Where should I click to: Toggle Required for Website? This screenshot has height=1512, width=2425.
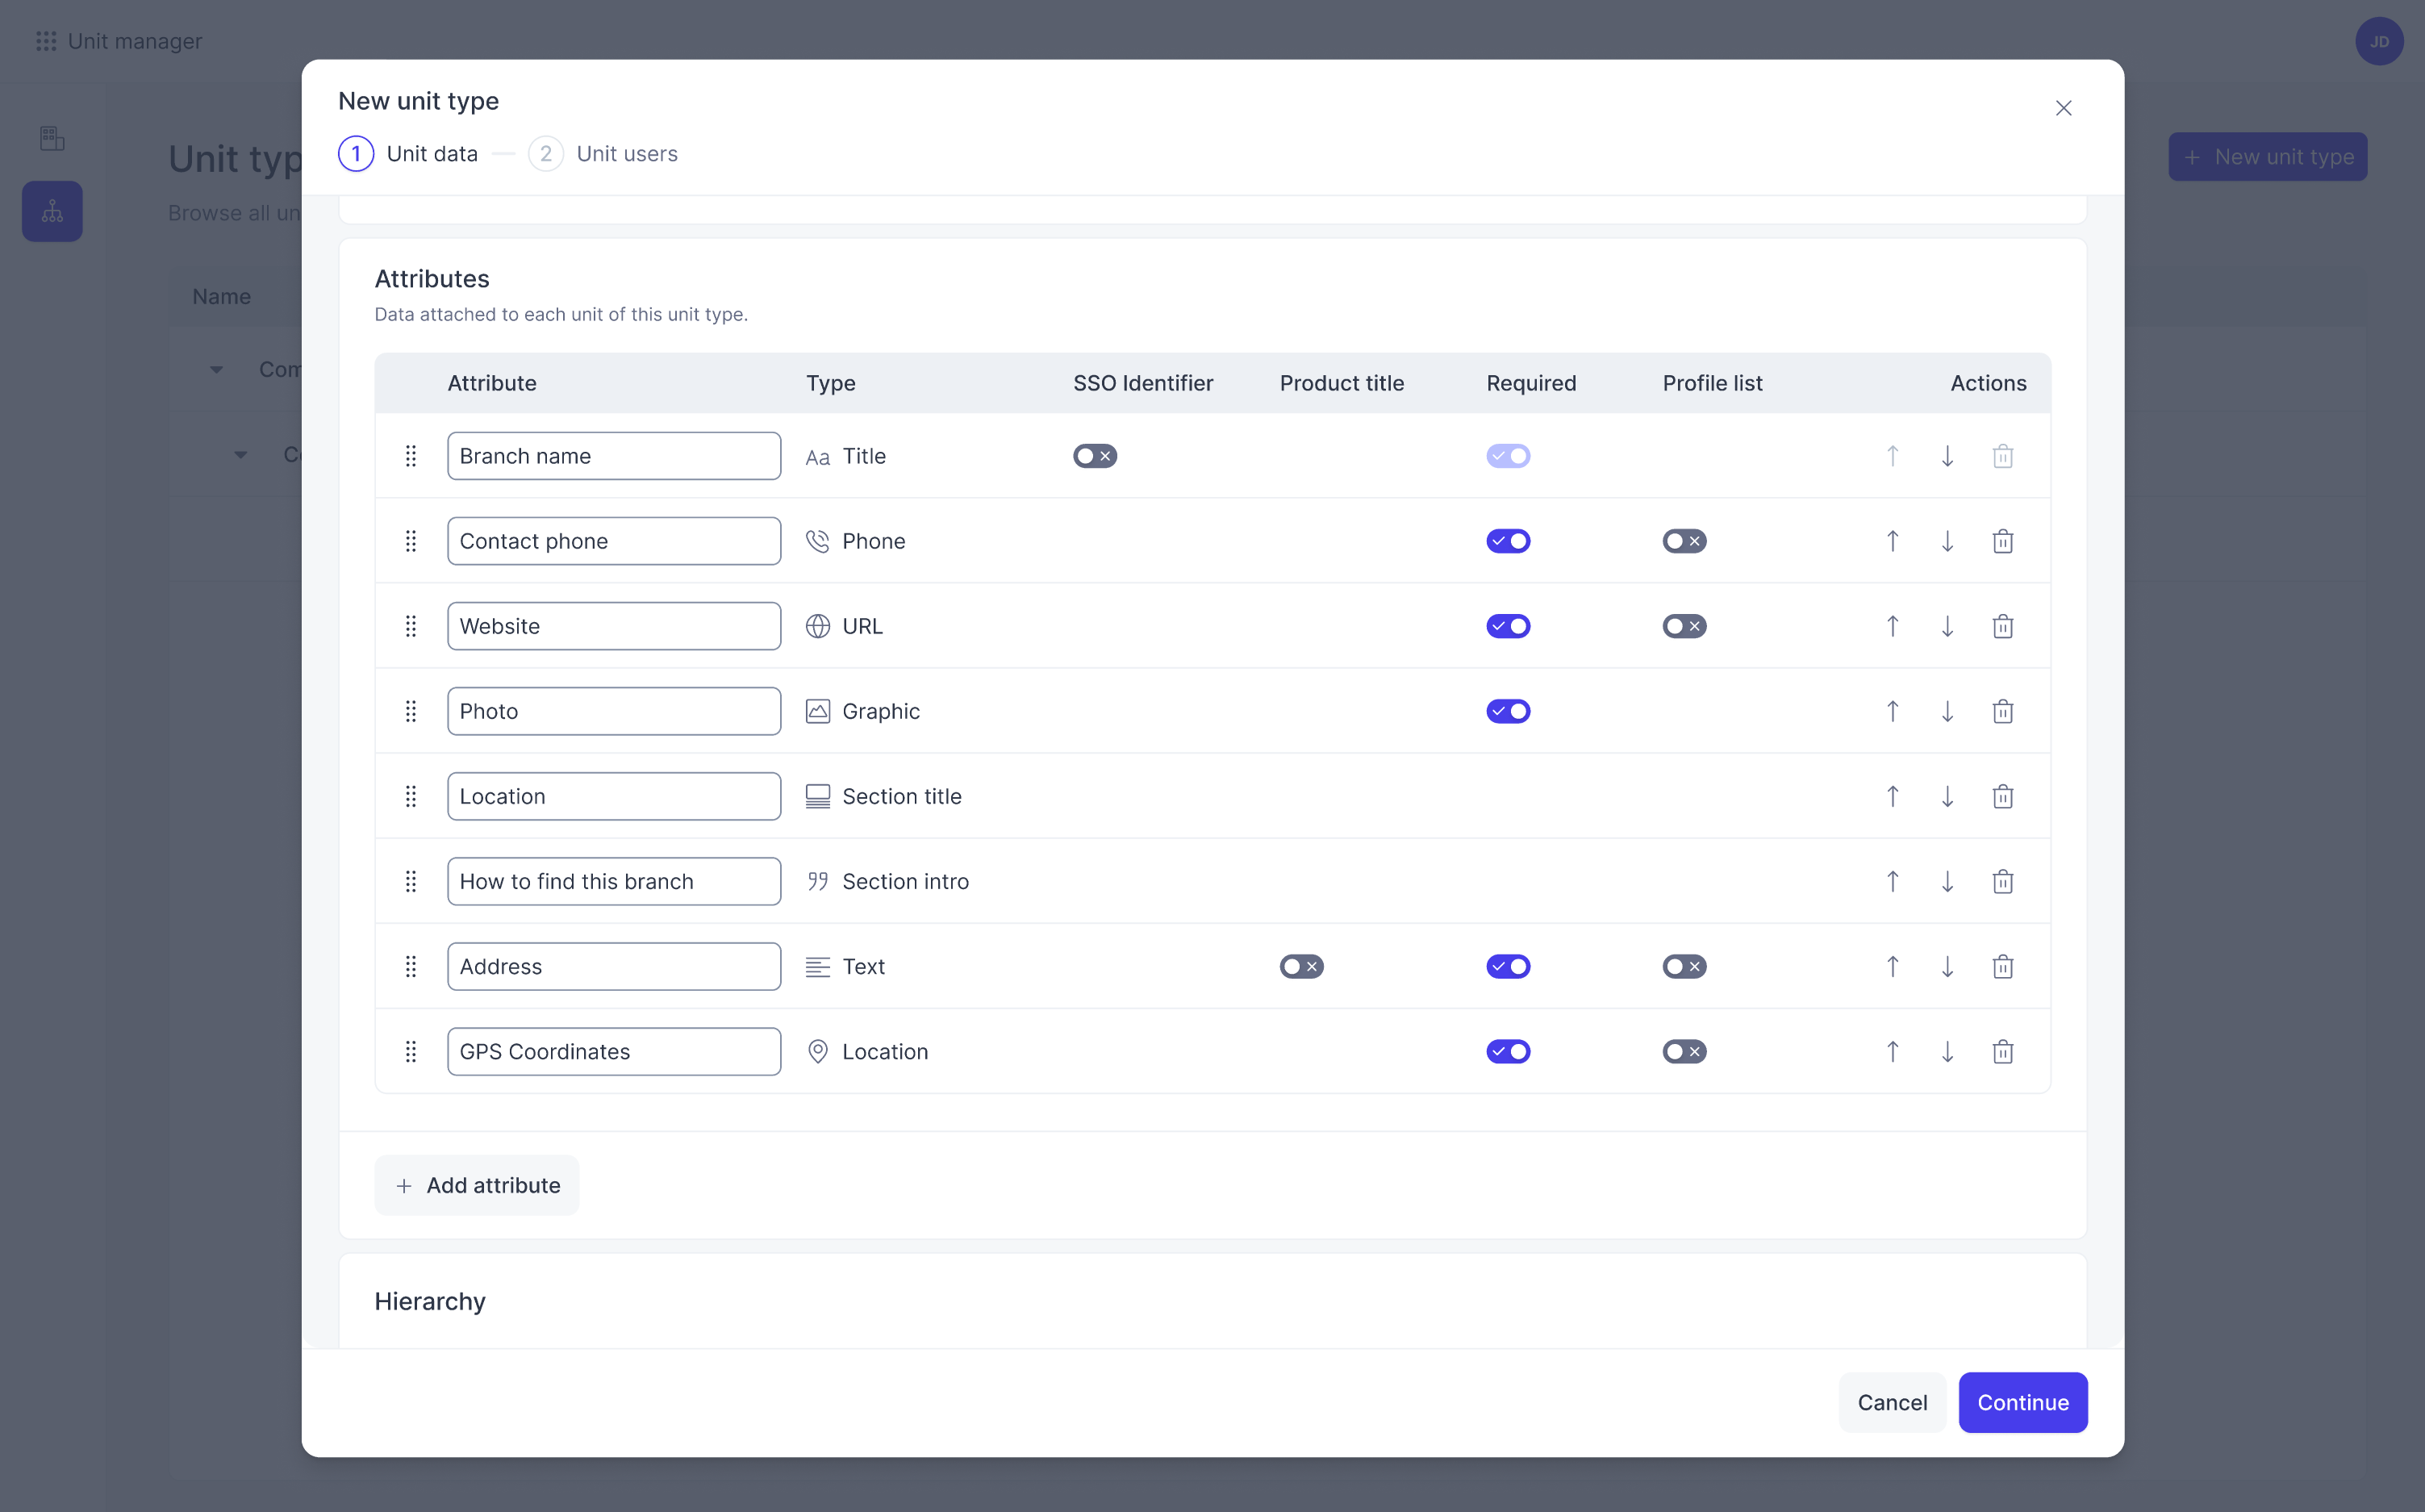[1508, 626]
